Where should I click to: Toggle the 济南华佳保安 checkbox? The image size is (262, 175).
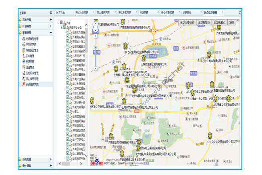click(x=67, y=41)
